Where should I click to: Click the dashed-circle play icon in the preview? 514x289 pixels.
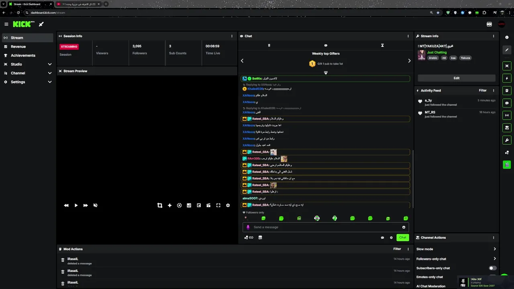pos(179,205)
